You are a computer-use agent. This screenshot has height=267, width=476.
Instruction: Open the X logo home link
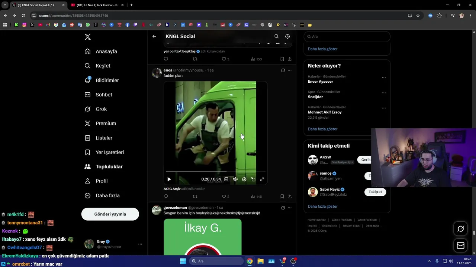coord(87,37)
